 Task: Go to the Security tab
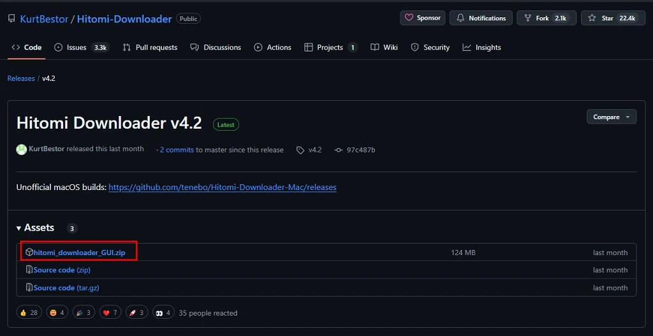(x=430, y=47)
